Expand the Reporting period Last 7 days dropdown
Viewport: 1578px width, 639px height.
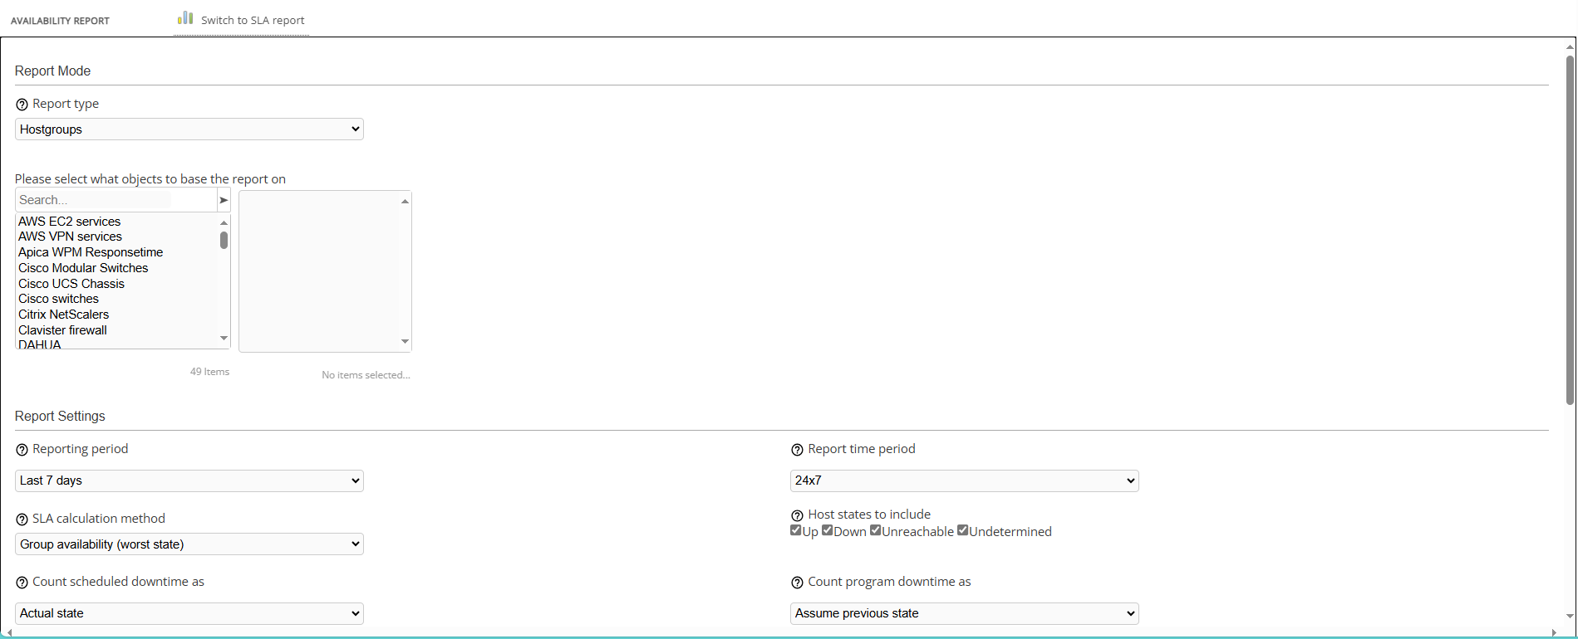point(189,480)
